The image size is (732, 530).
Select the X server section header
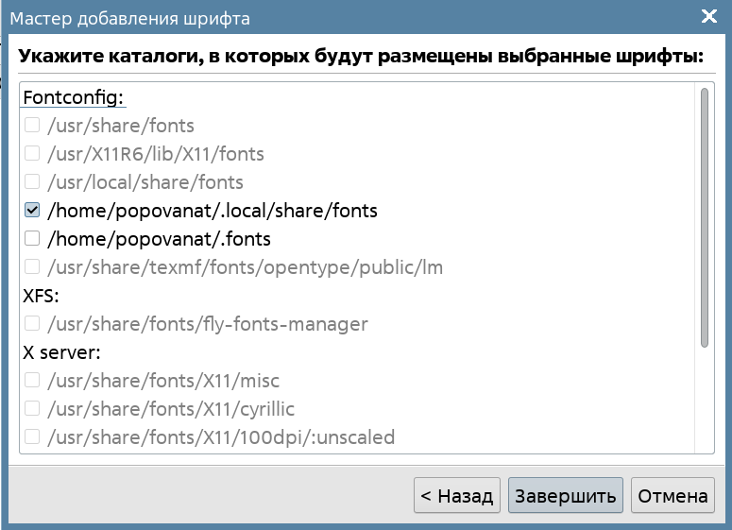pos(61,352)
